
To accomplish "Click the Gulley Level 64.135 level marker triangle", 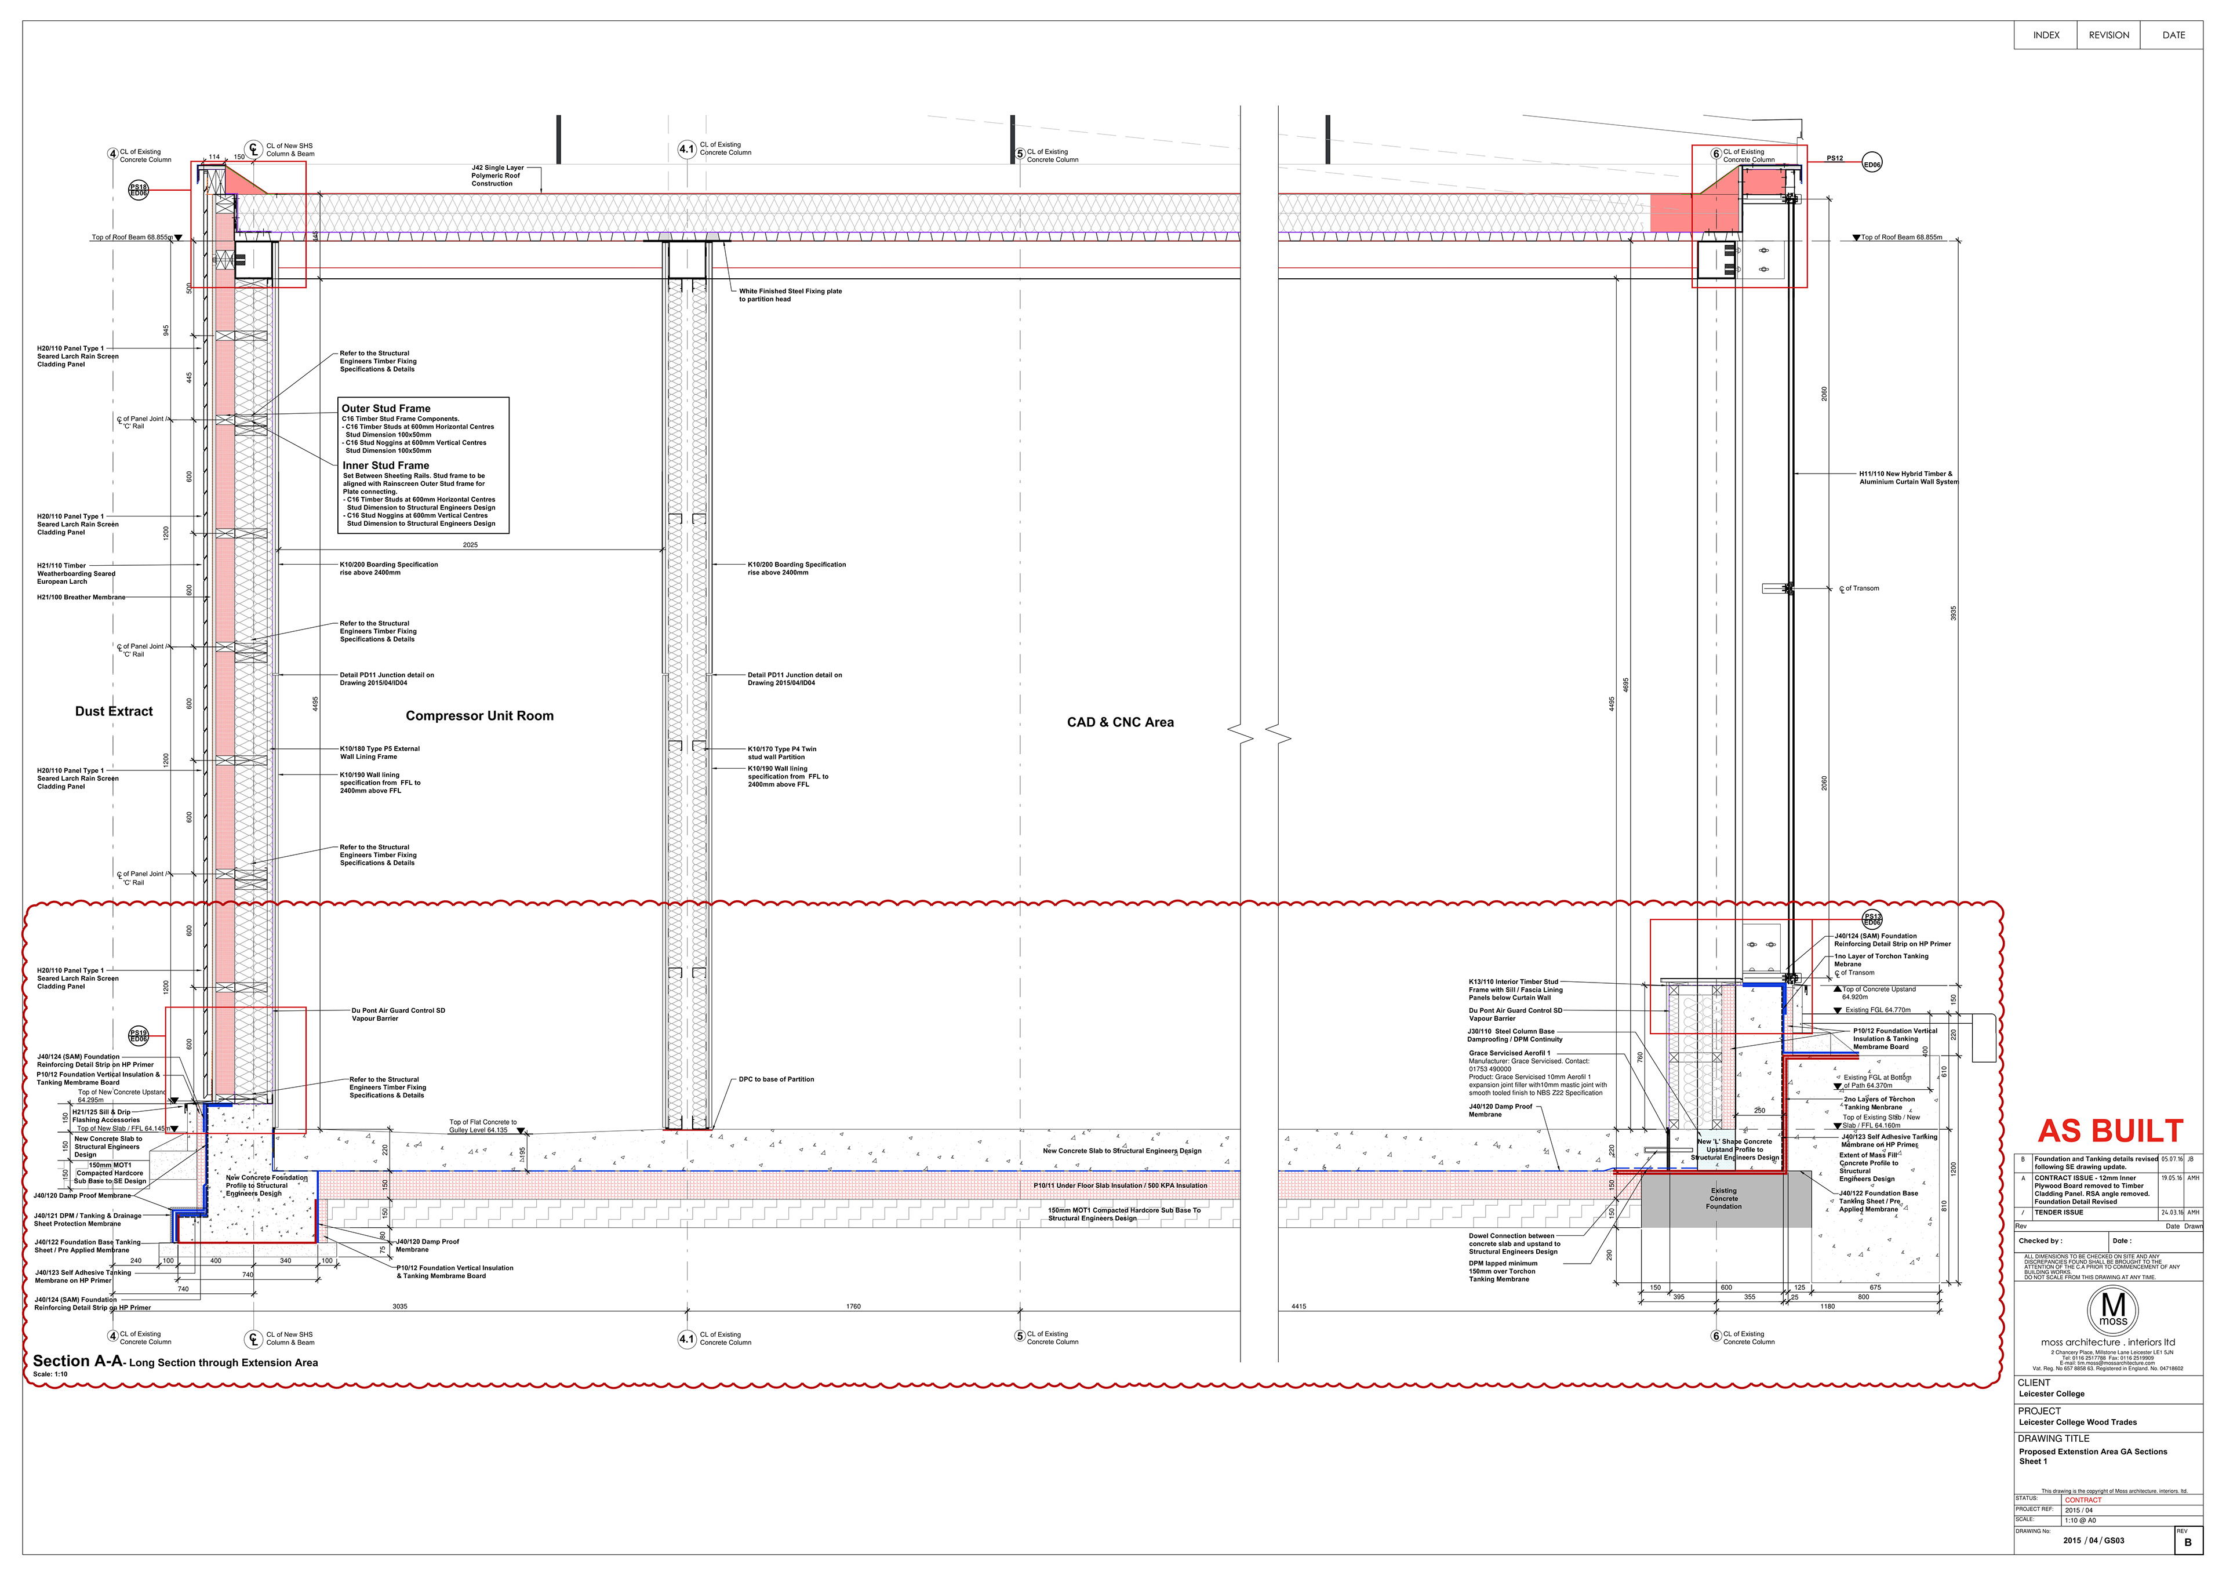I will click(x=521, y=1131).
